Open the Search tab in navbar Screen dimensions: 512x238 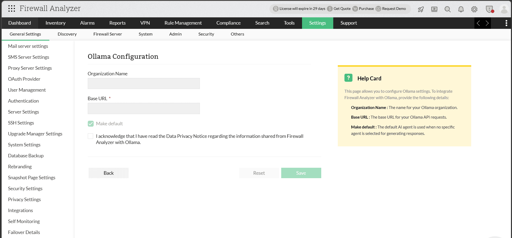262,23
